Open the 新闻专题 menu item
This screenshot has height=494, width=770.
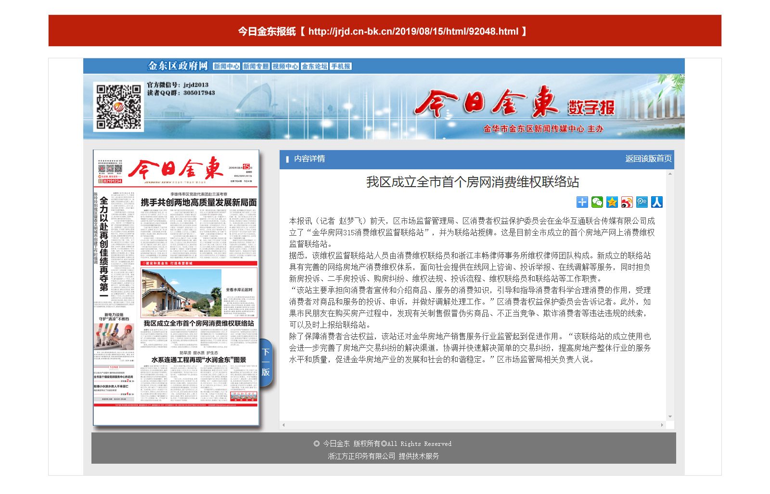tap(256, 66)
